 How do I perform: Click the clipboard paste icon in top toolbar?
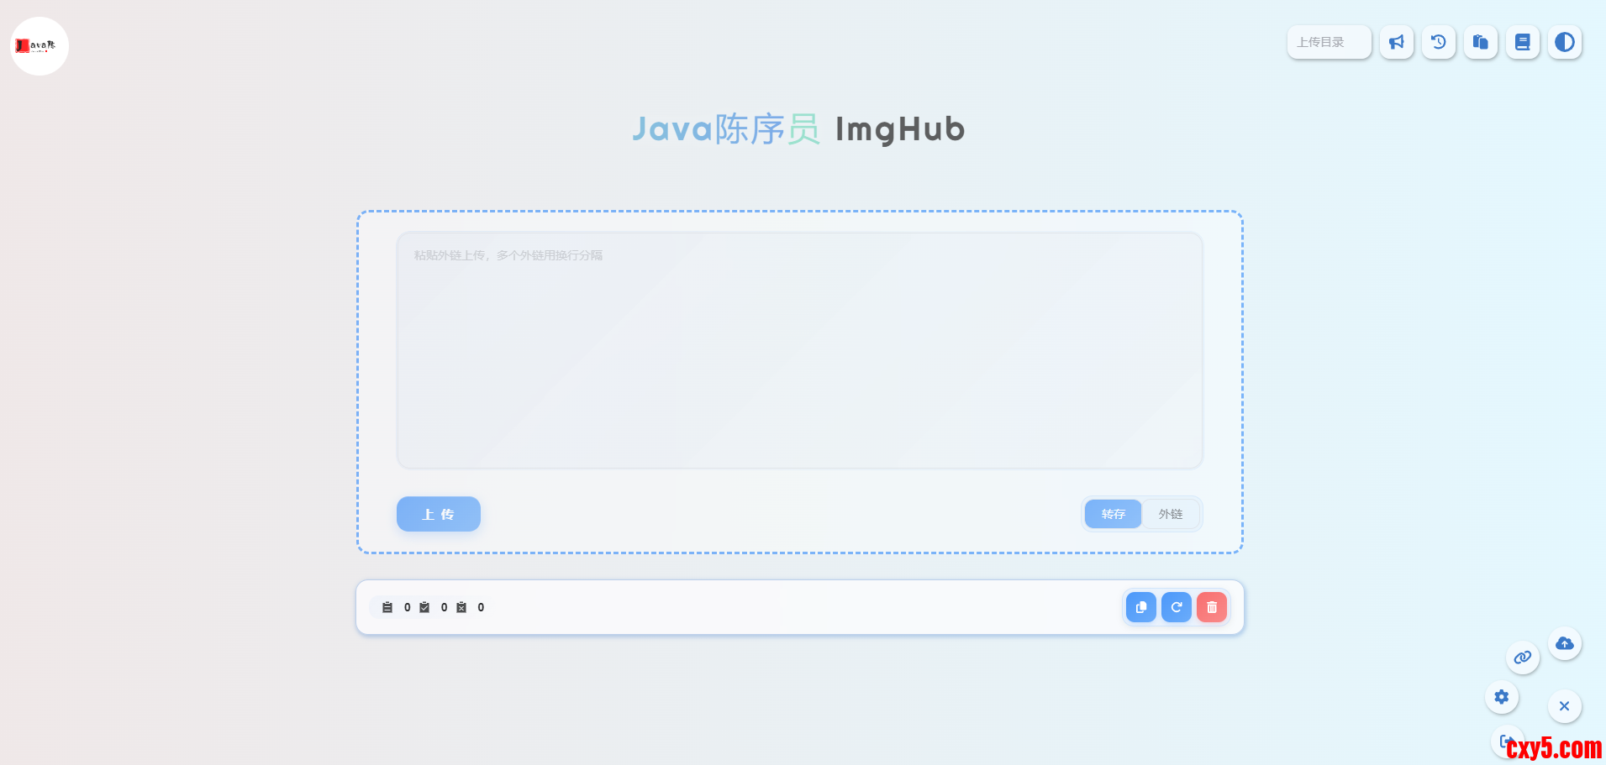click(x=1481, y=42)
